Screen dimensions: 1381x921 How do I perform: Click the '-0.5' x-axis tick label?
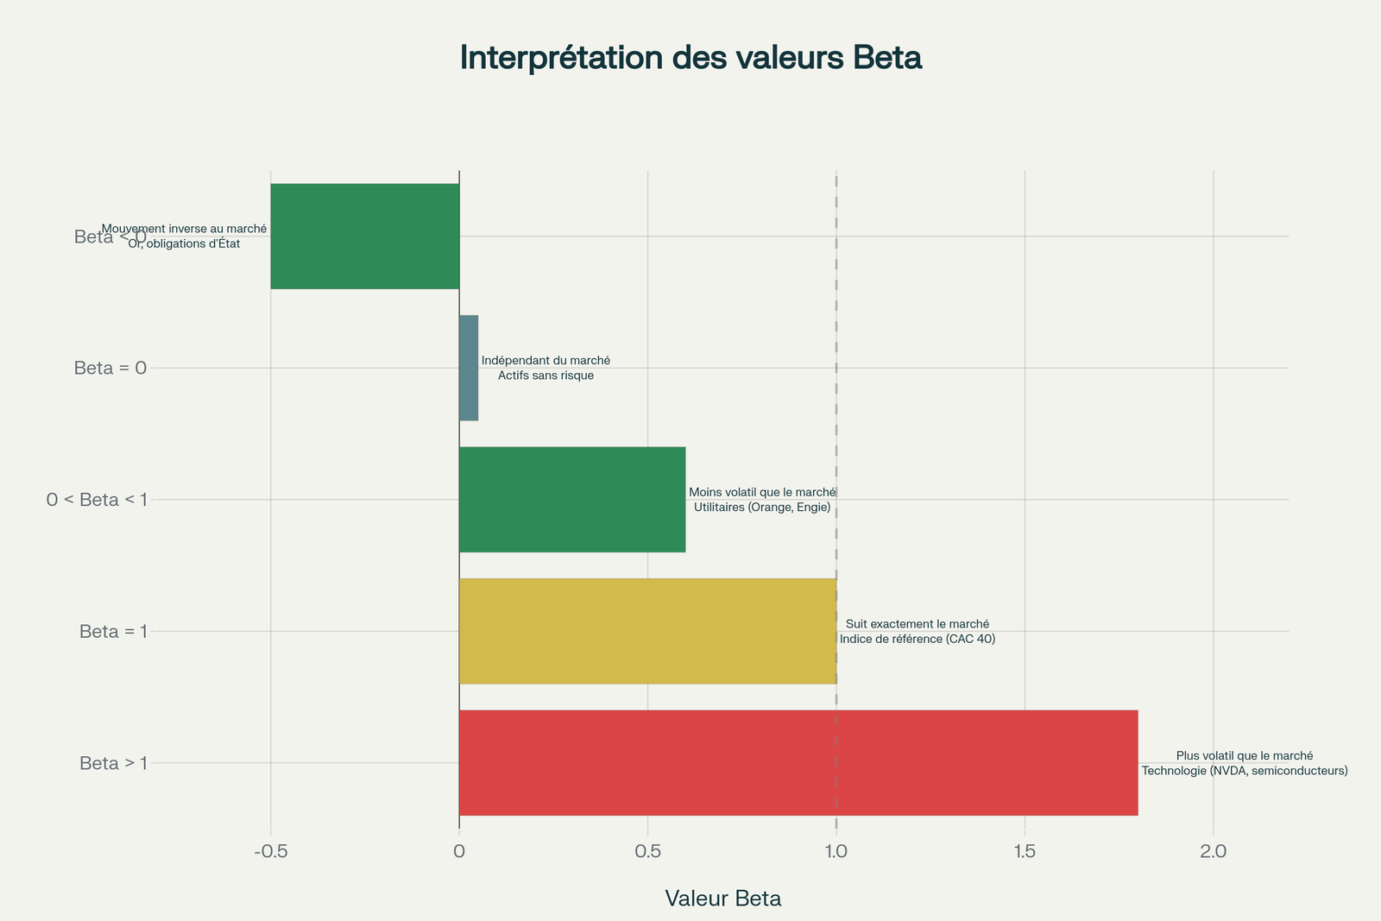pos(270,851)
